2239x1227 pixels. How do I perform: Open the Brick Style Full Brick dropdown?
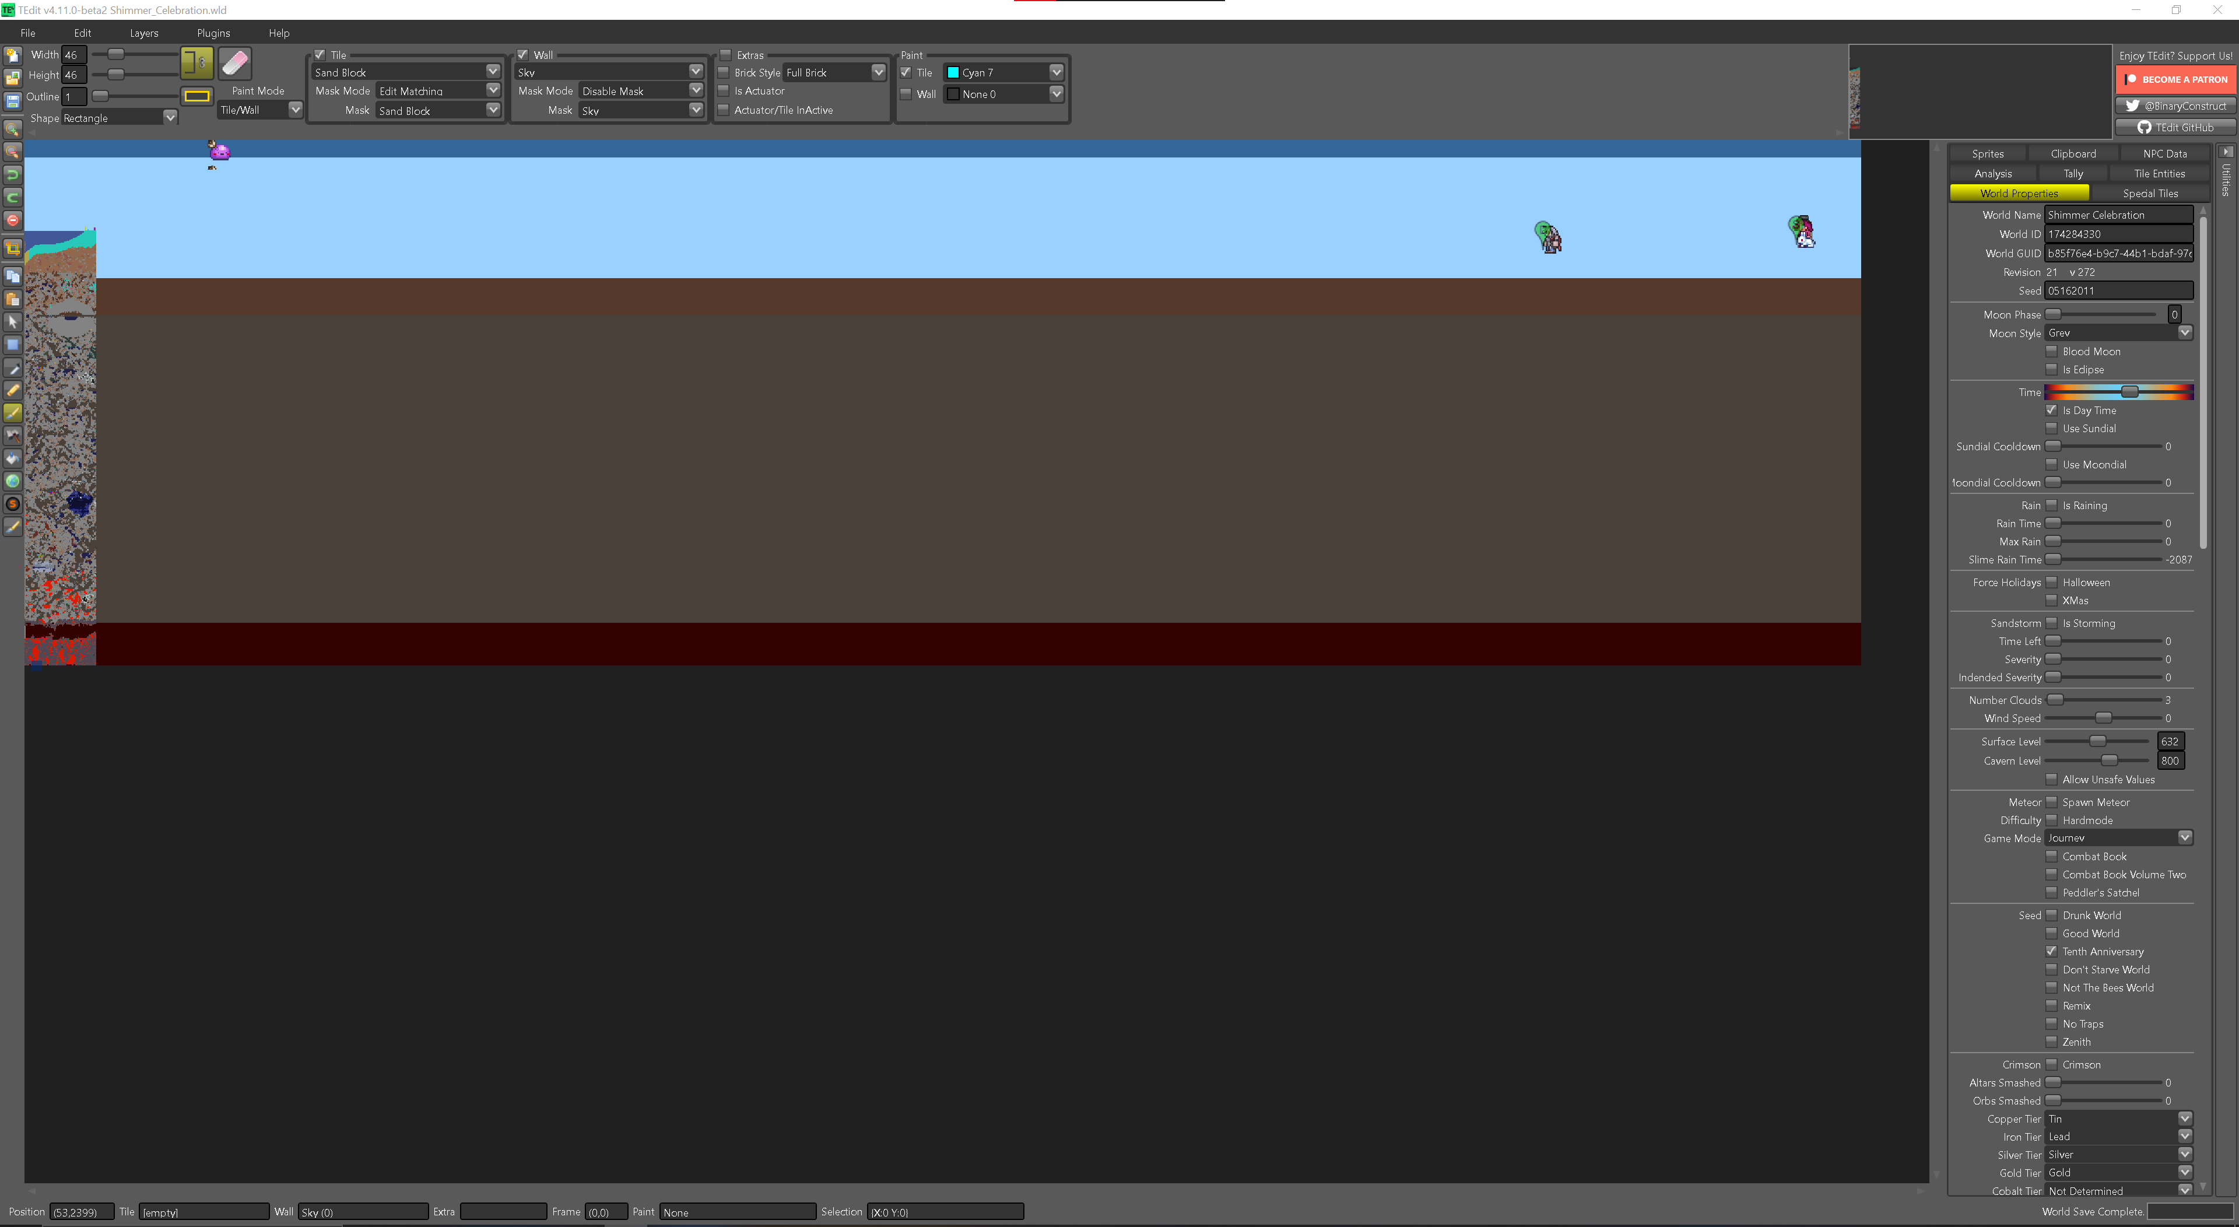pyautogui.click(x=834, y=72)
